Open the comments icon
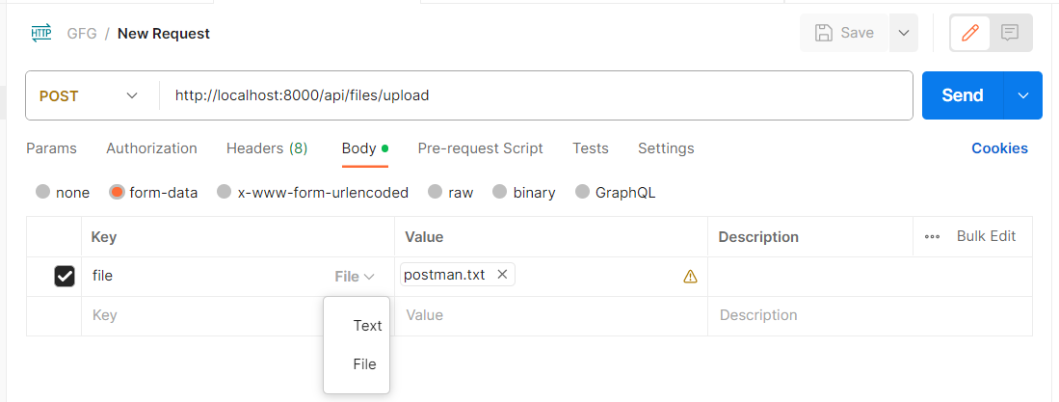Image resolution: width=1059 pixels, height=402 pixels. point(1010,33)
